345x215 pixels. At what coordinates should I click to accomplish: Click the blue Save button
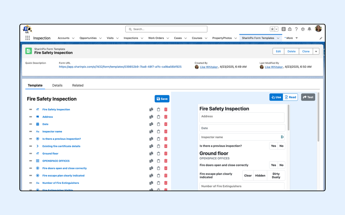pyautogui.click(x=162, y=99)
